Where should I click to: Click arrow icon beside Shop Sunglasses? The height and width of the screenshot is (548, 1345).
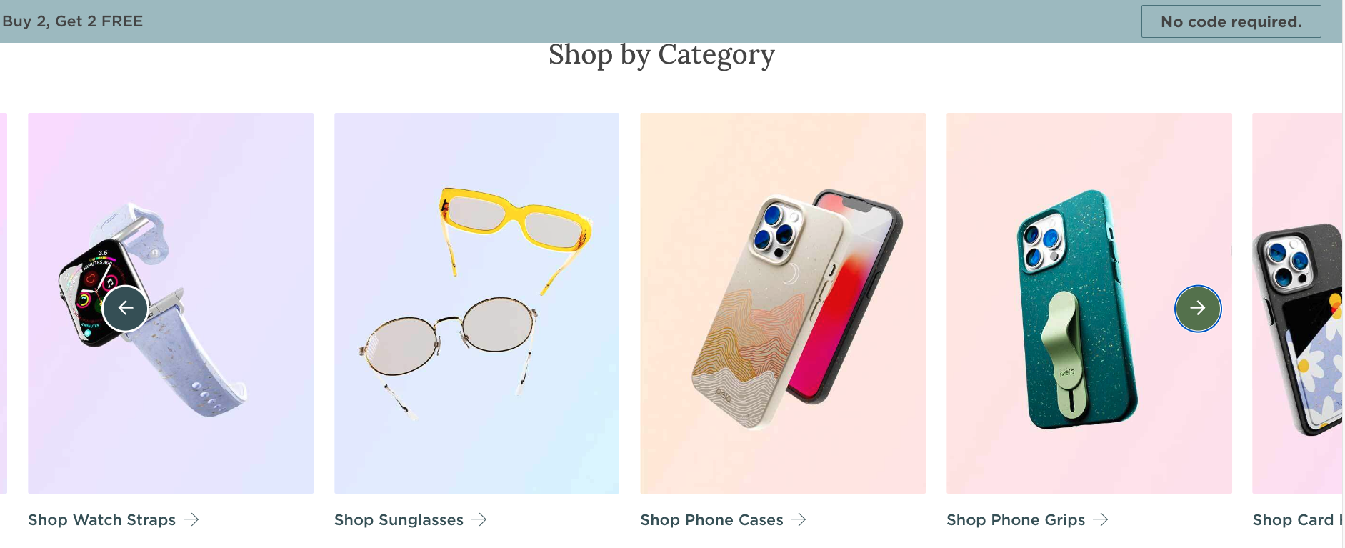tap(479, 519)
